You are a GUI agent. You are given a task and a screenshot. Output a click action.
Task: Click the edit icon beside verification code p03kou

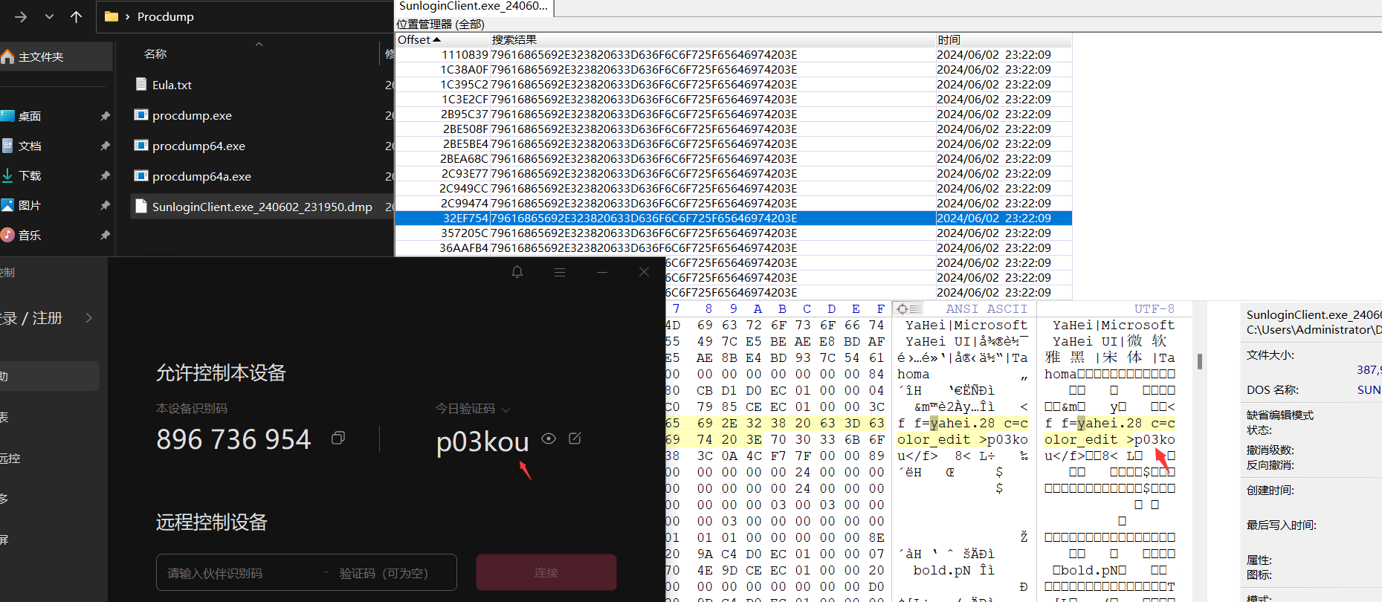575,438
